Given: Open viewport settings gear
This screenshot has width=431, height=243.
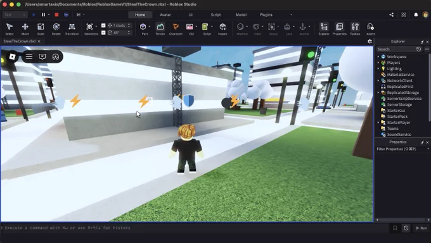Looking at the screenshot, I should coord(370,41).
